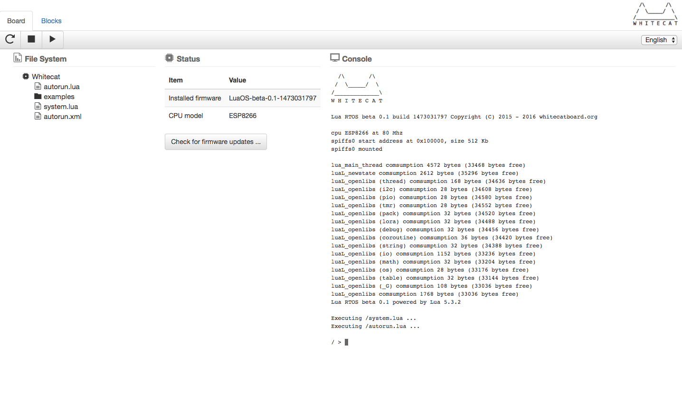Collapse the Whitecat root node
The height and width of the screenshot is (400, 682).
point(46,77)
